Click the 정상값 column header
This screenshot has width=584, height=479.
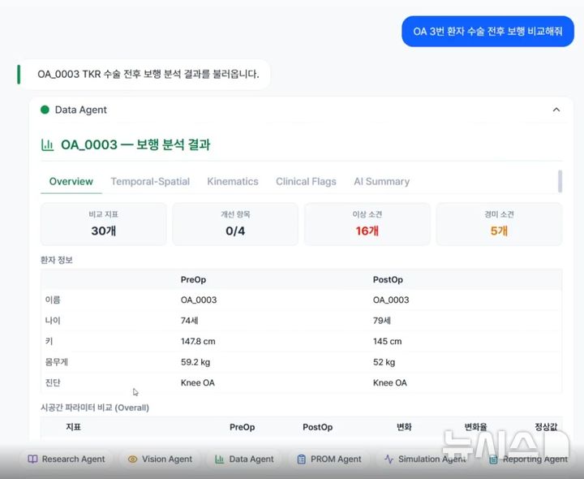coord(546,427)
